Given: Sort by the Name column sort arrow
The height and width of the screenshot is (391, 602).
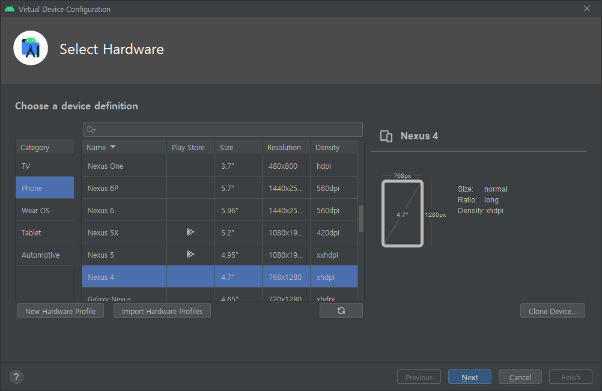Looking at the screenshot, I should pos(113,147).
